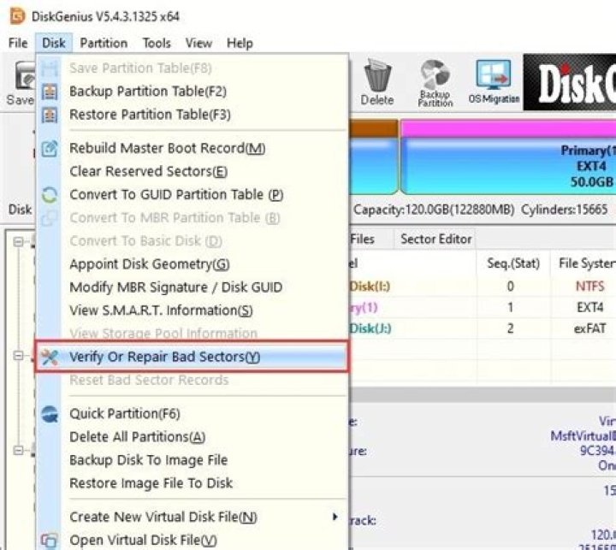The height and width of the screenshot is (550, 616).
Task: Click the Backup Partition Table menu icon
Action: [x=50, y=92]
